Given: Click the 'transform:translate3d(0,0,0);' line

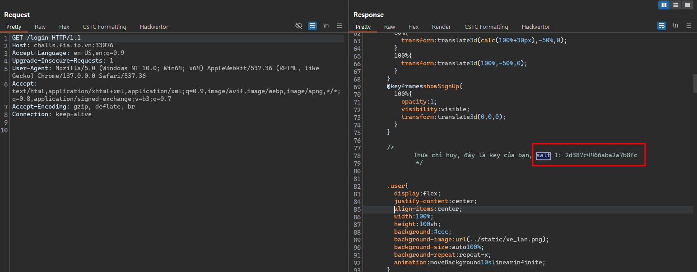Looking at the screenshot, I should point(454,117).
